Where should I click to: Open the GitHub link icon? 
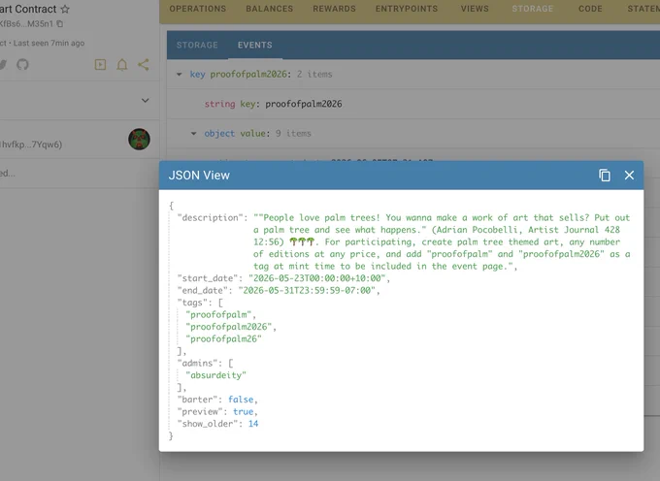point(22,65)
